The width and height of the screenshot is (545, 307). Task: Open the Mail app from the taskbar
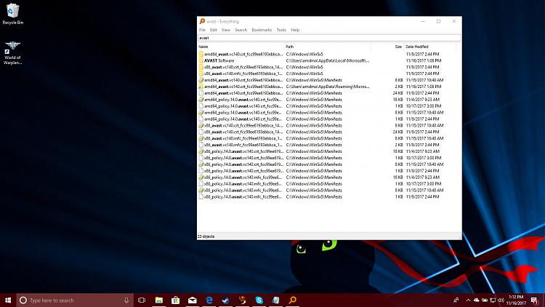tap(193, 300)
